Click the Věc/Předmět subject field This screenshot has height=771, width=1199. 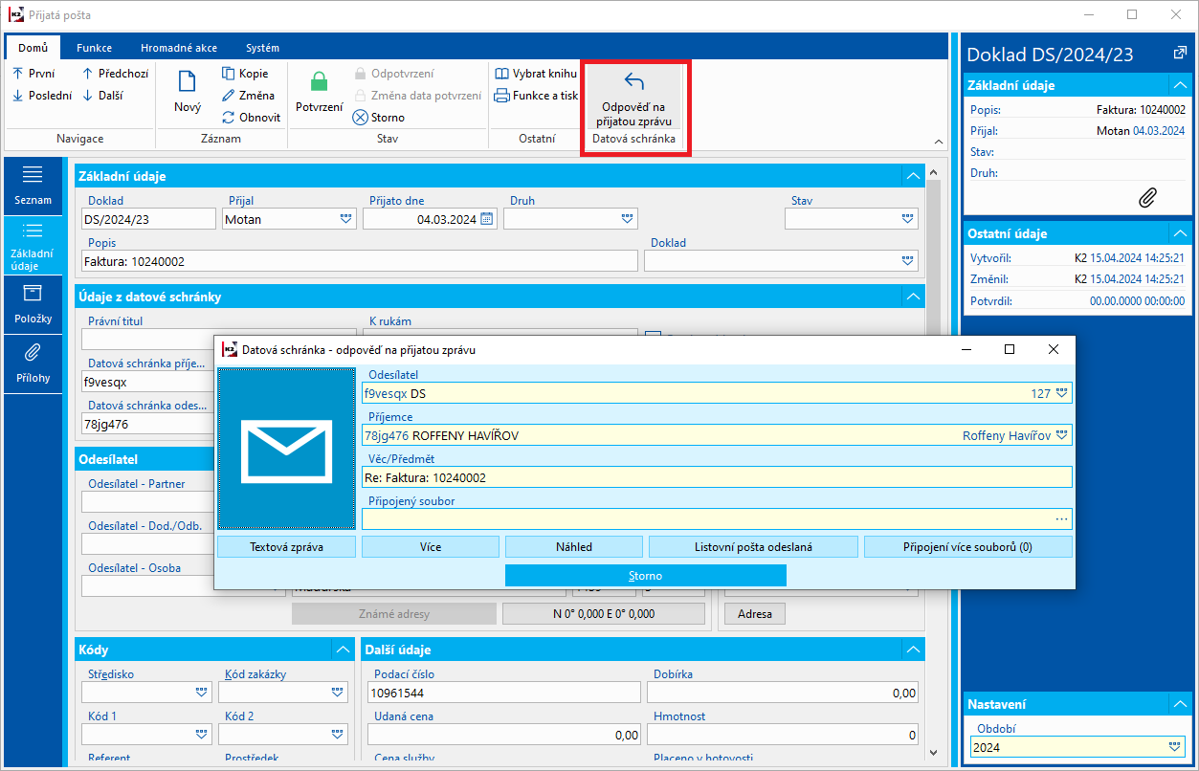point(717,477)
